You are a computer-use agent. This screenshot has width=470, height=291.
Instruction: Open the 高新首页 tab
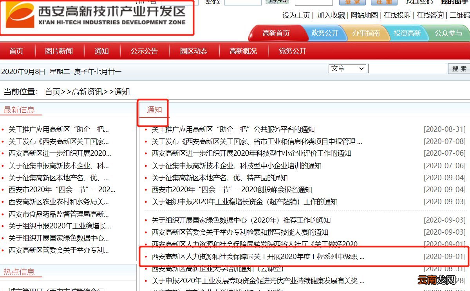pos(276,33)
